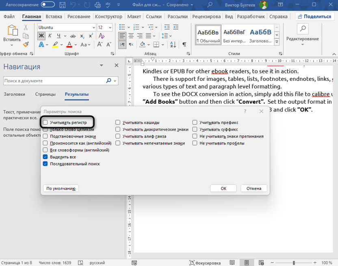Open the Ubuntu font name dropdown
Screen dimensions: 338x266
tap(93, 27)
